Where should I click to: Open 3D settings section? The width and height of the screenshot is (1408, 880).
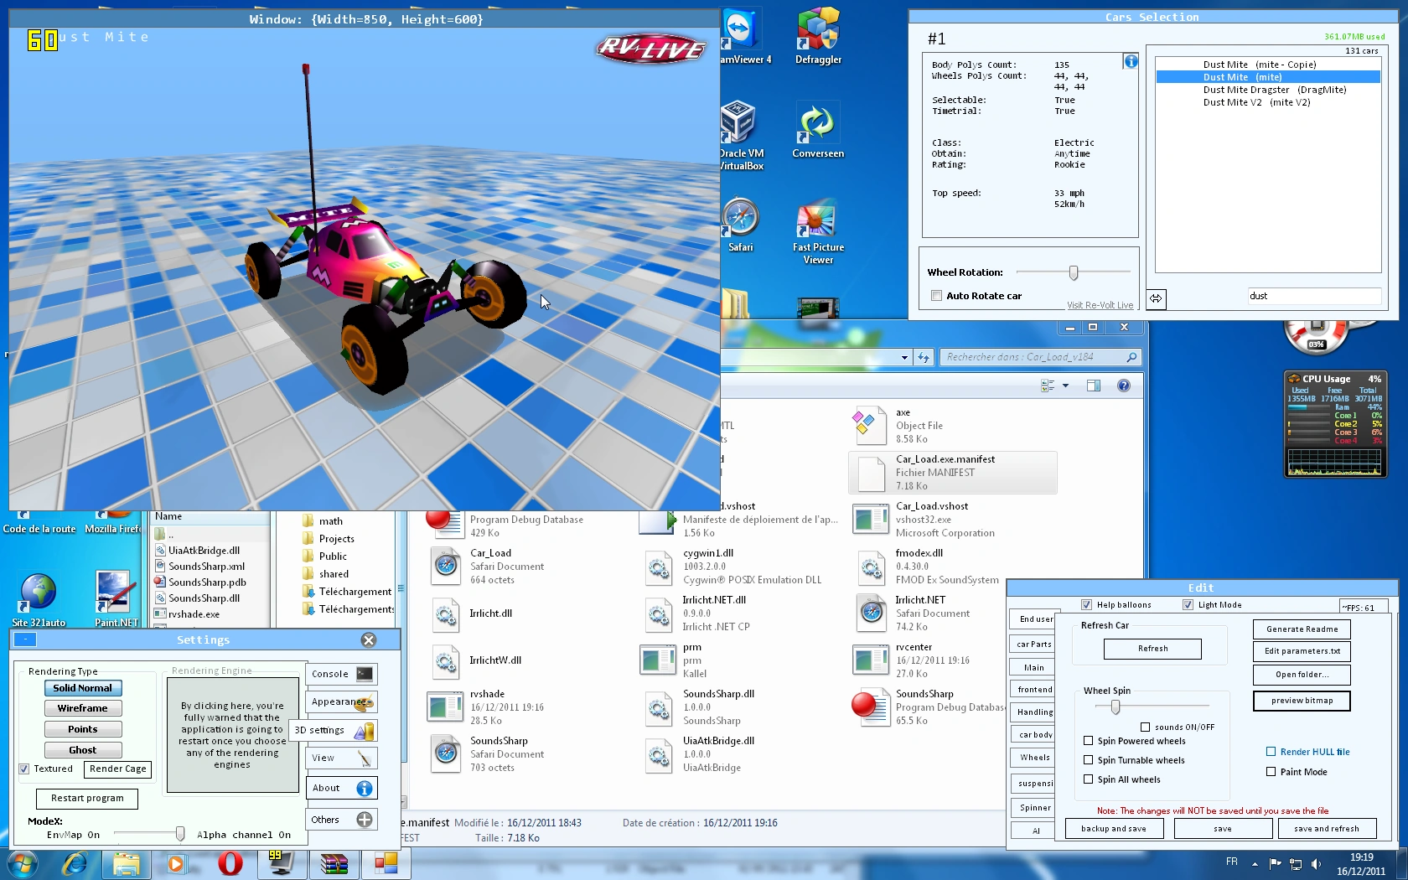pyautogui.click(x=334, y=730)
